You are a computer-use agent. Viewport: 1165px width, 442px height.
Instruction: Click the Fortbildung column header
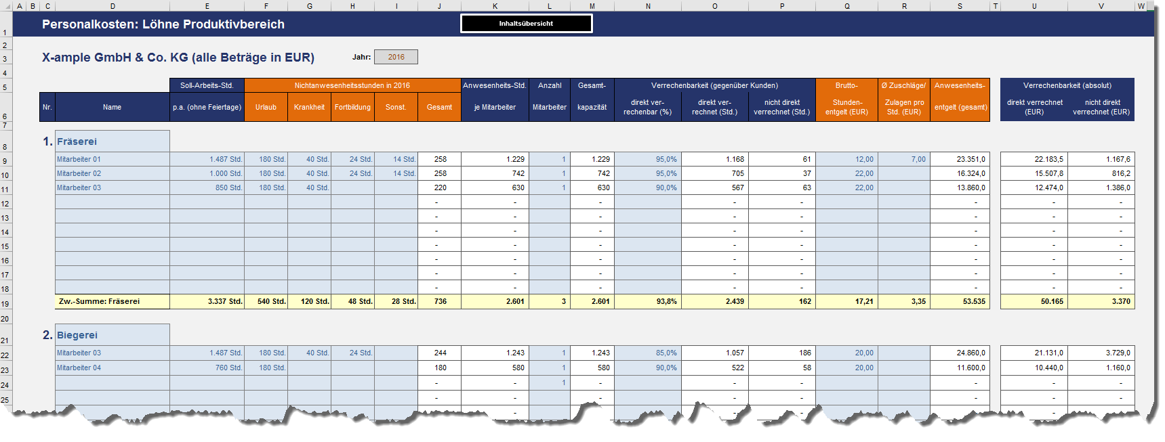[x=352, y=107]
